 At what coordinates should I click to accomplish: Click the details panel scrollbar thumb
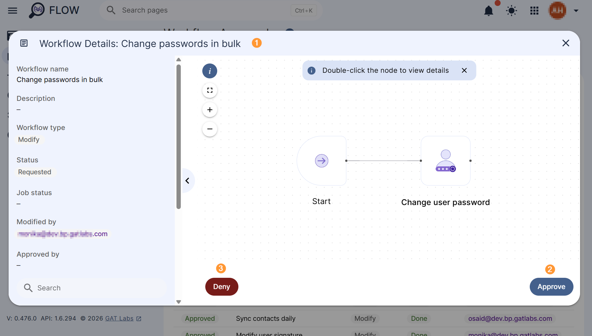click(178, 137)
